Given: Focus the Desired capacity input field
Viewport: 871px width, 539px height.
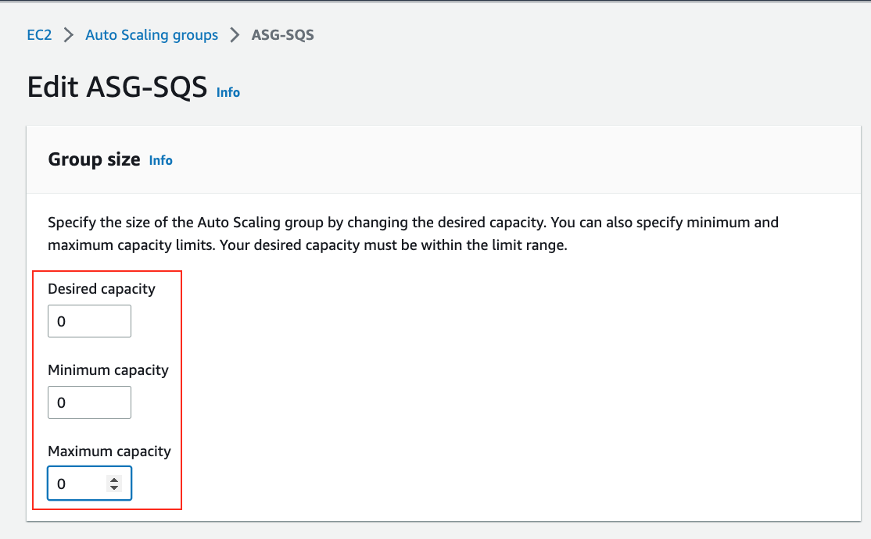Looking at the screenshot, I should tap(89, 321).
